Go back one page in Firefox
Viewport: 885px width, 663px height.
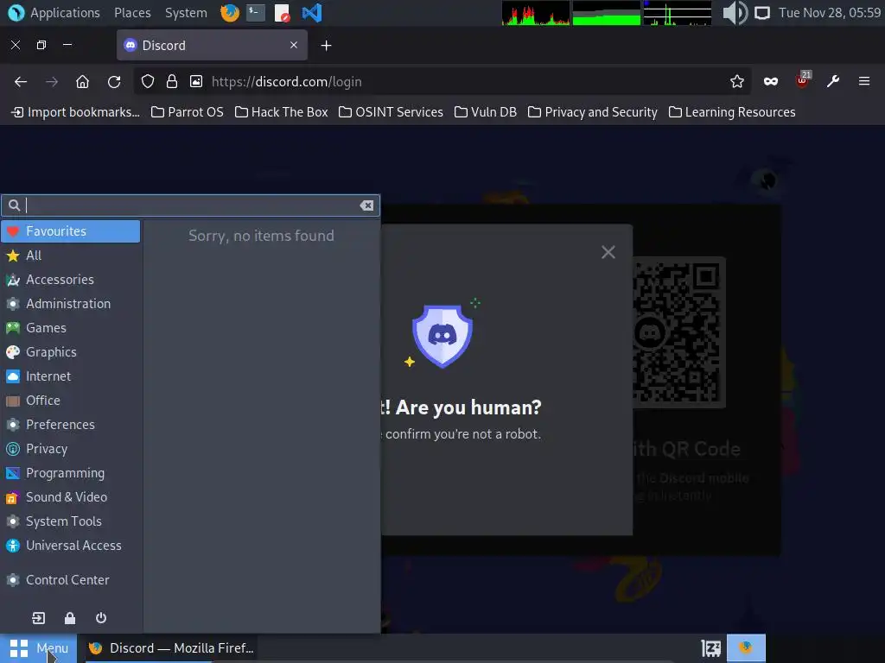[x=21, y=82]
